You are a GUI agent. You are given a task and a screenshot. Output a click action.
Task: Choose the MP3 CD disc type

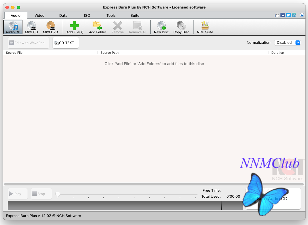pos(32,27)
